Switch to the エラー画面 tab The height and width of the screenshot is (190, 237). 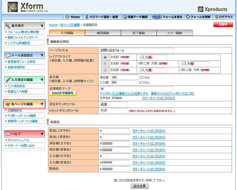[x=175, y=33]
